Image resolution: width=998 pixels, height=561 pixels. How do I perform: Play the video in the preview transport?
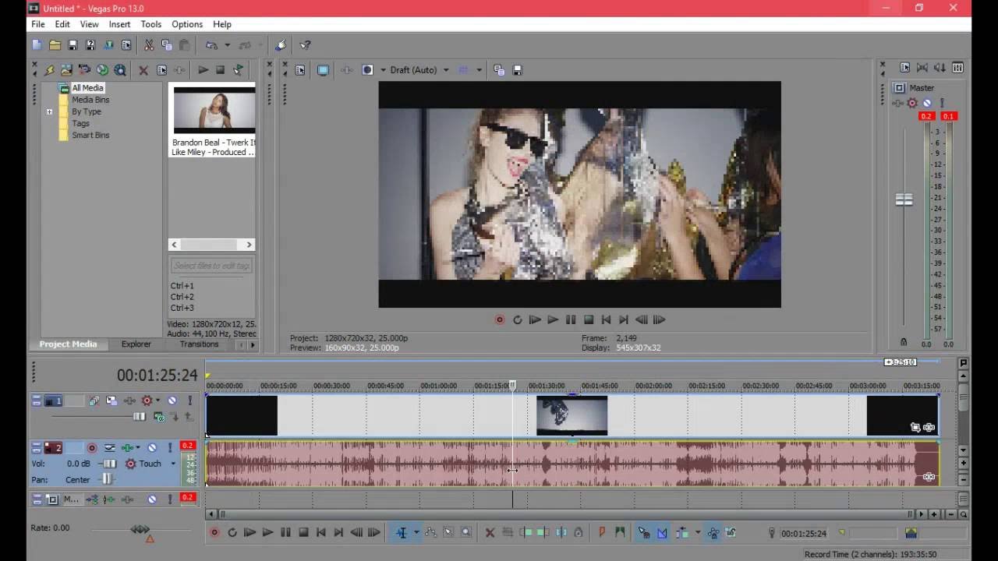(x=553, y=319)
